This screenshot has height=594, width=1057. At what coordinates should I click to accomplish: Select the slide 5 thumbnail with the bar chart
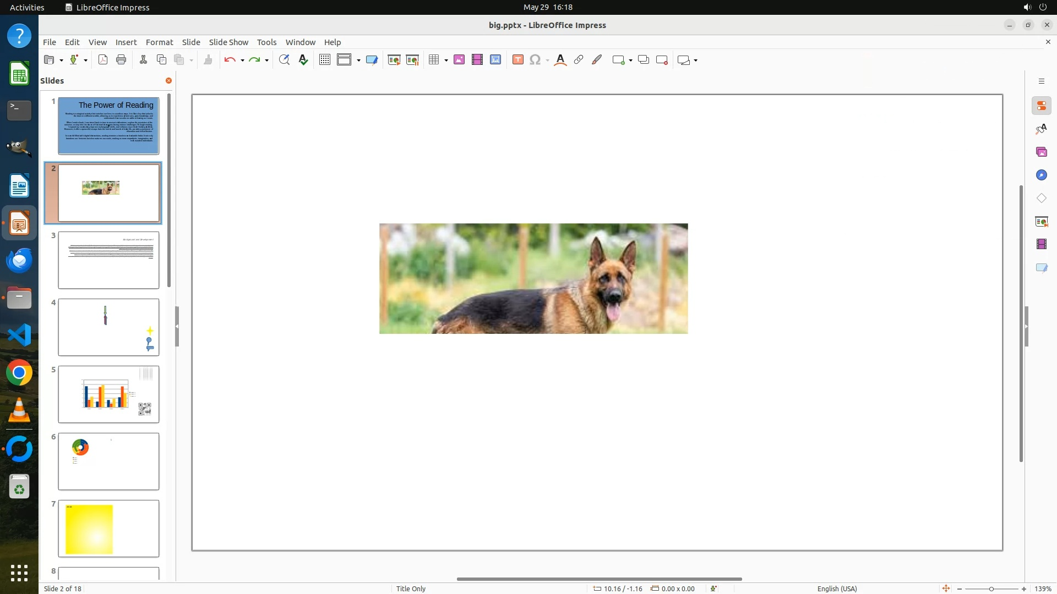click(108, 394)
